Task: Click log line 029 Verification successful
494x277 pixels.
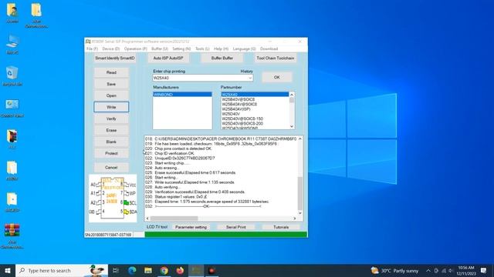Action: (x=195, y=192)
